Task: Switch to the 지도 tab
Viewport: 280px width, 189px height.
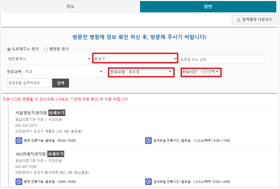Action: [x=70, y=6]
